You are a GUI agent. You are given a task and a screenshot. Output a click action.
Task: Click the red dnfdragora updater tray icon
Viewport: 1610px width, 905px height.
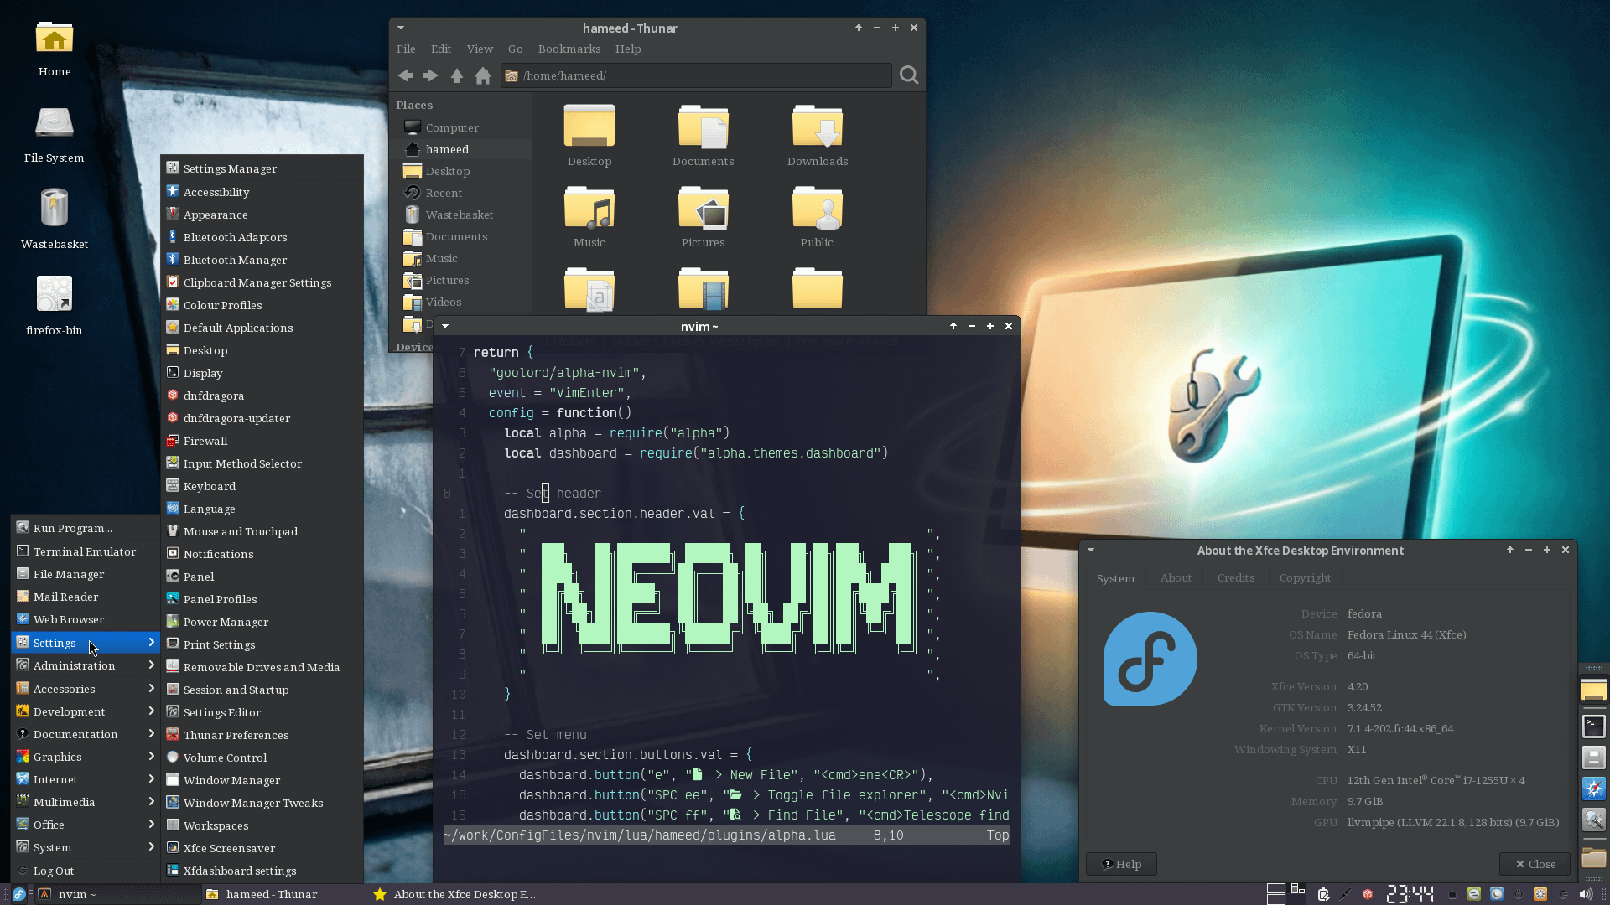[1368, 894]
